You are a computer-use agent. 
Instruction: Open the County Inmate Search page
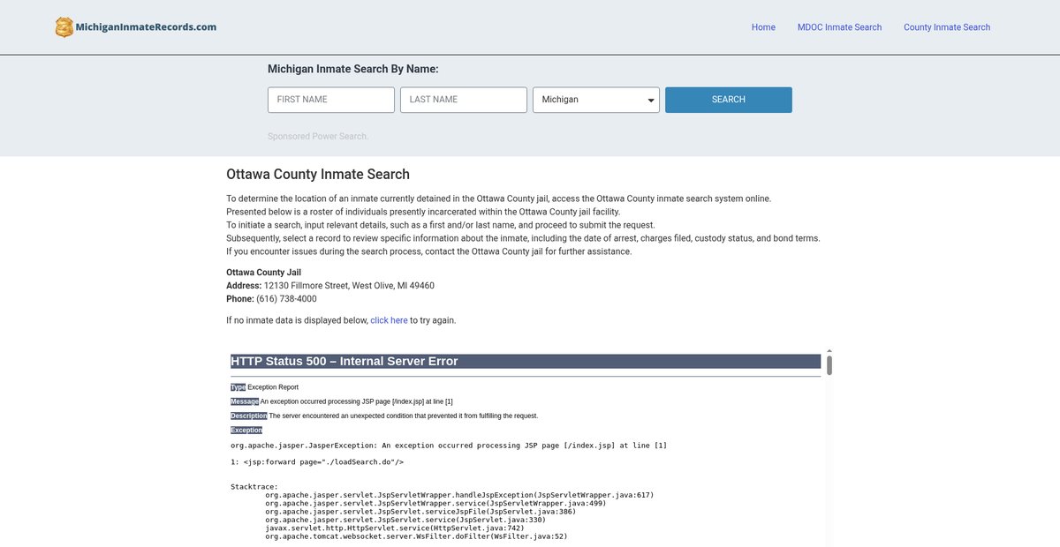[x=946, y=27]
